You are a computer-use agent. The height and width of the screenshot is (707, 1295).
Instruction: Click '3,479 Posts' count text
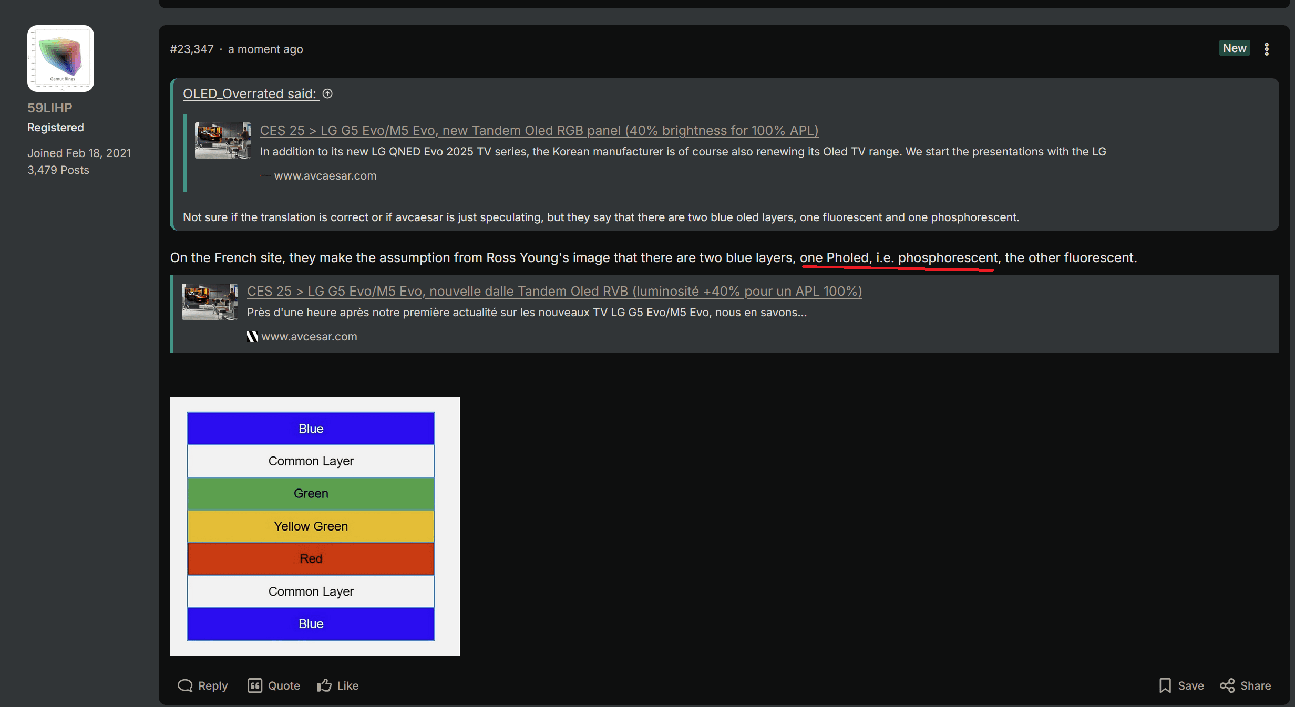(x=58, y=170)
